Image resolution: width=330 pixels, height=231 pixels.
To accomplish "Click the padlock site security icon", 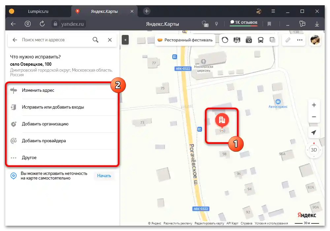I will point(55,24).
